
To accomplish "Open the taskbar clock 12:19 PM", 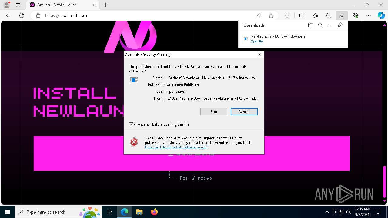I will (x=362, y=212).
